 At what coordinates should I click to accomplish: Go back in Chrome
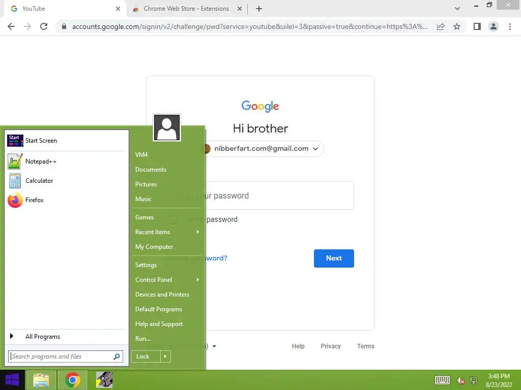click(x=11, y=26)
